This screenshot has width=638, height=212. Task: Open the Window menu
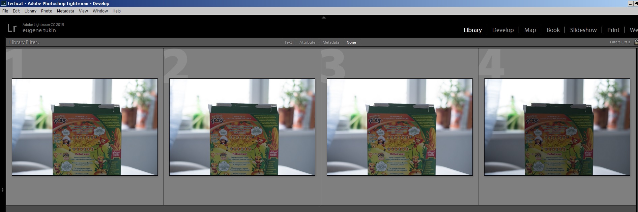point(100,11)
